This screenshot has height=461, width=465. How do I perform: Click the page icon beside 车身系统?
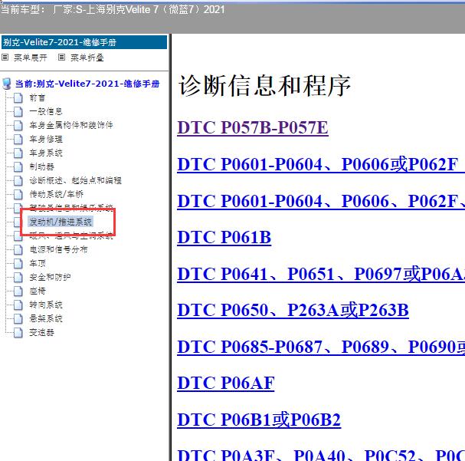point(18,153)
